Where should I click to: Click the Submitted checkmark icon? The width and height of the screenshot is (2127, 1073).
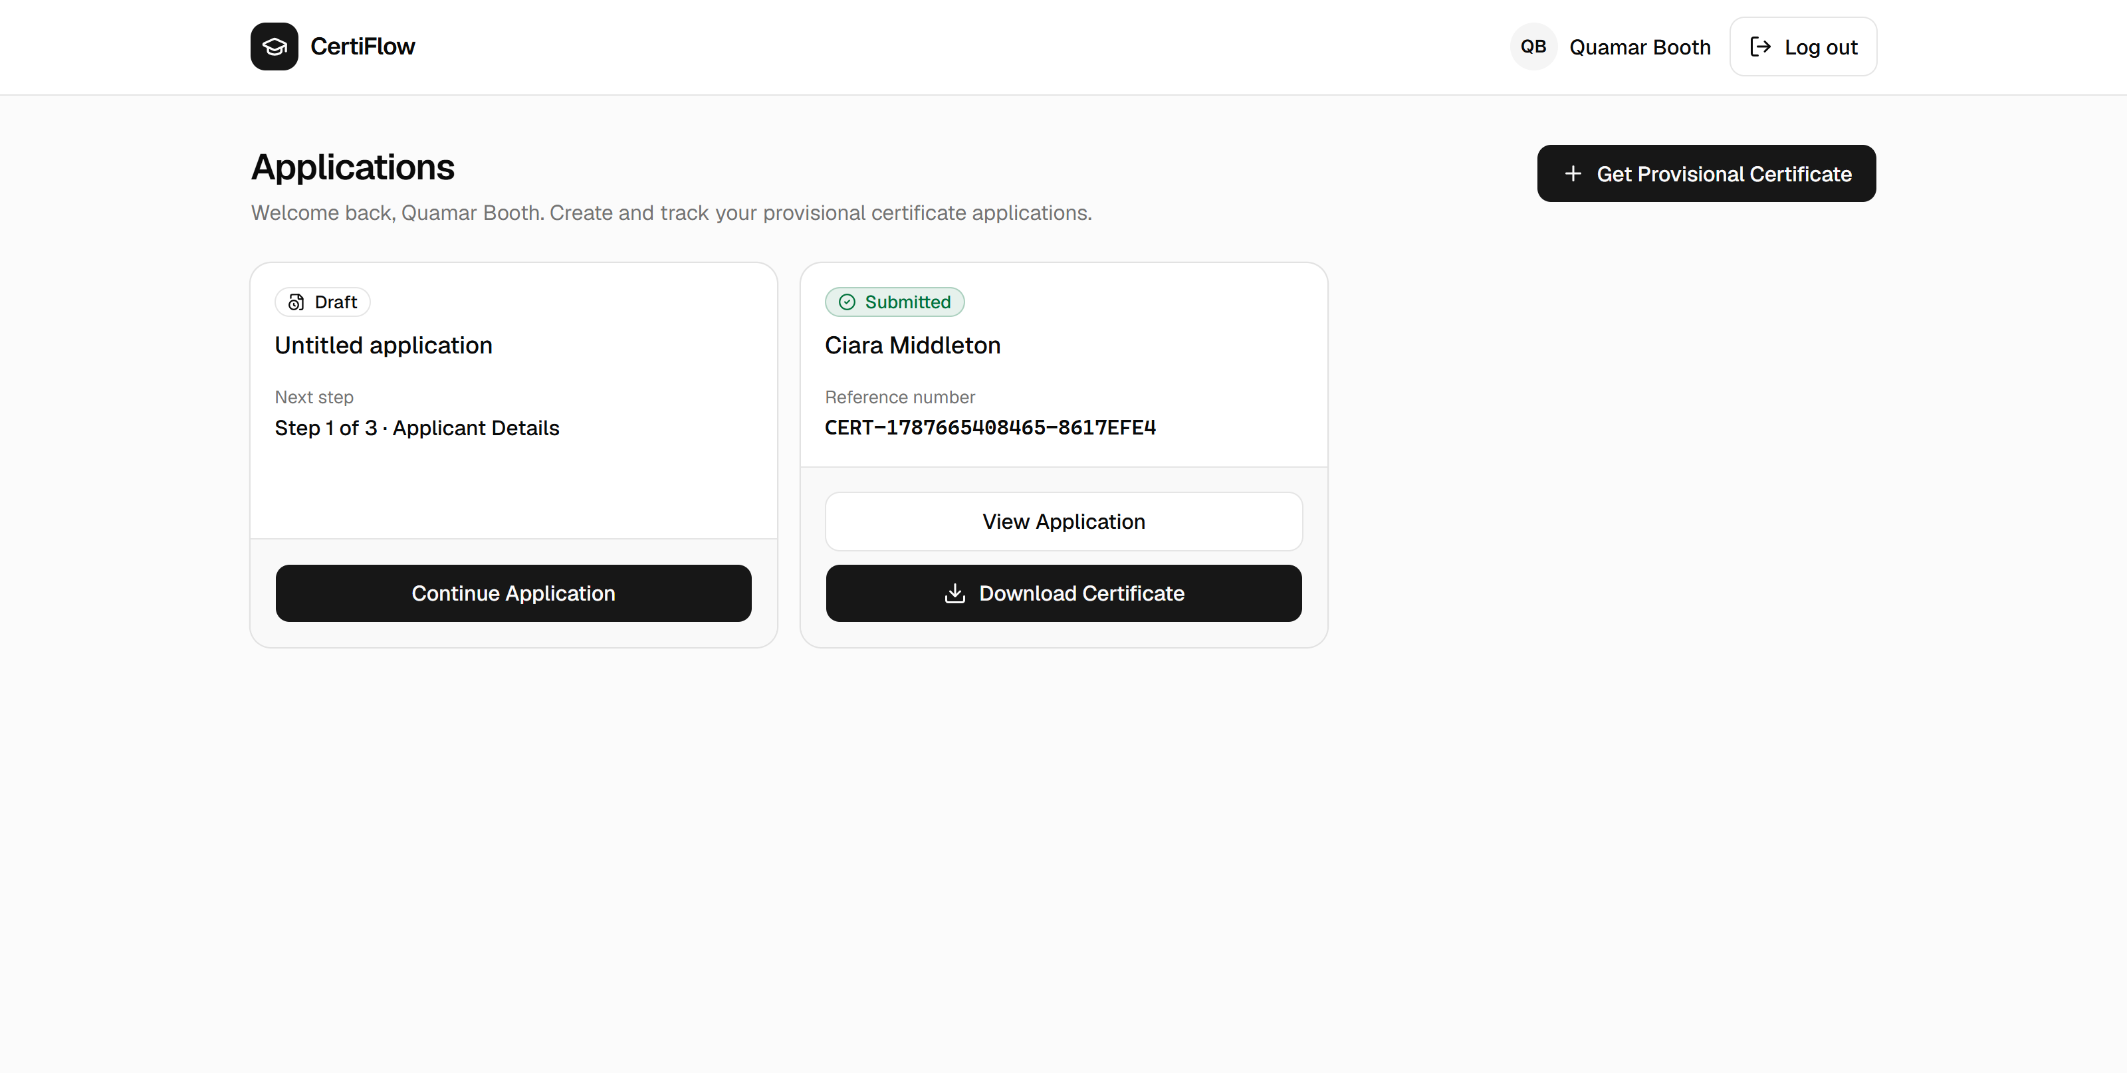846,302
